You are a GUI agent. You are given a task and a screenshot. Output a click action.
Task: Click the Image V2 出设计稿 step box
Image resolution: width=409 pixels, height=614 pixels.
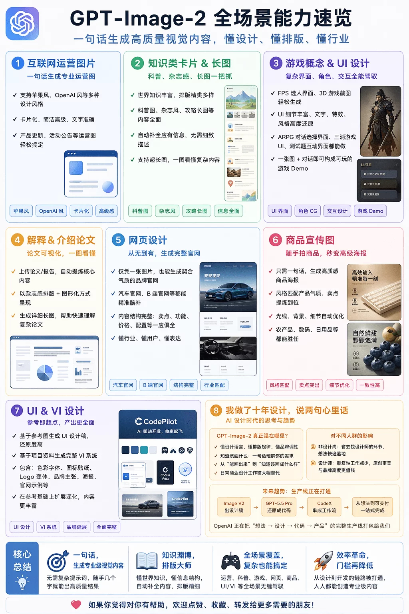(234, 507)
